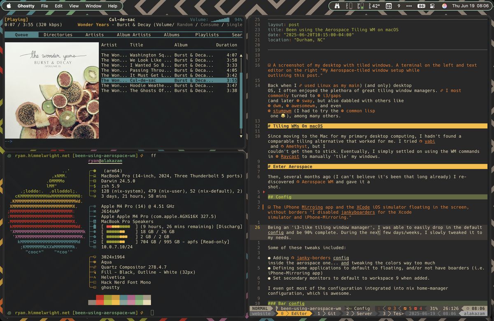
Task: Toggle the Single playback mode
Action: click(235, 25)
